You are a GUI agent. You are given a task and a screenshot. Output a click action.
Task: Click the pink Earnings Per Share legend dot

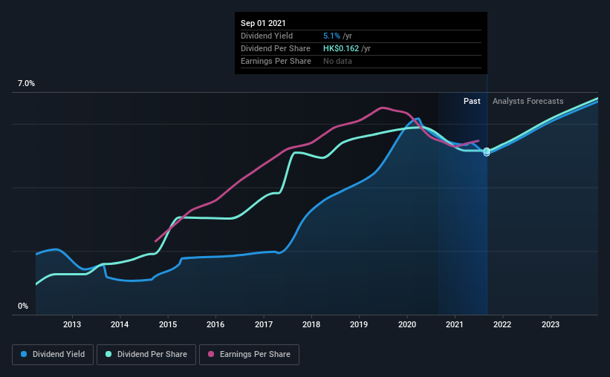[x=211, y=354]
